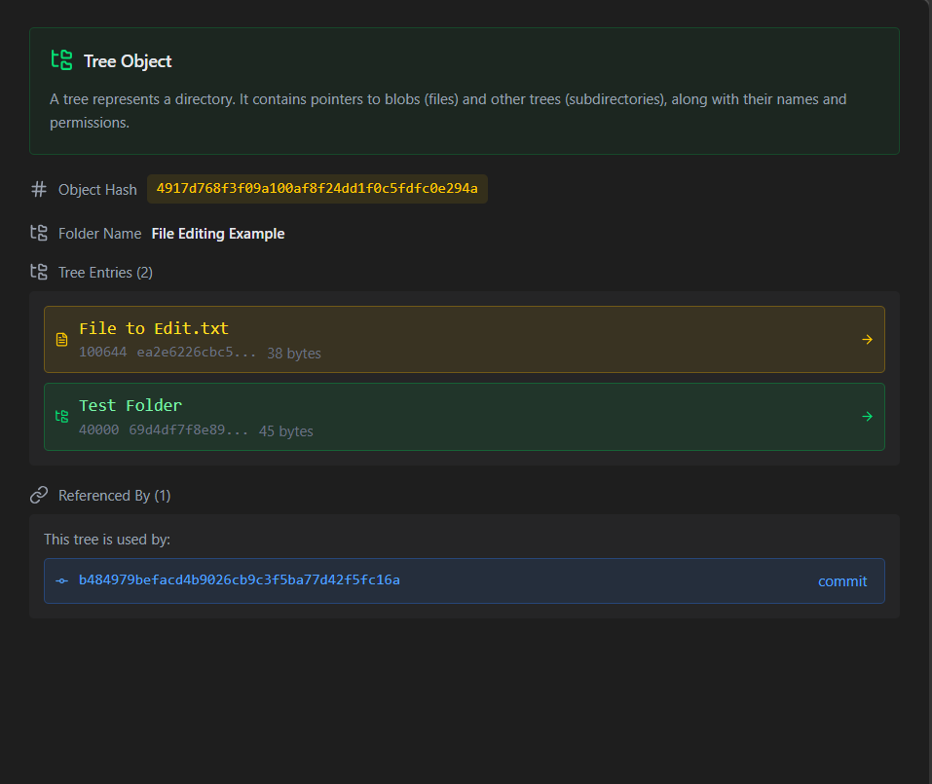This screenshot has height=784, width=932.
Task: Click the green tree icon for Test Folder
Action: [x=61, y=416]
